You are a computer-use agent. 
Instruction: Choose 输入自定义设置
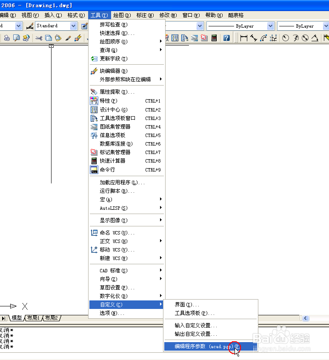pos(211,326)
